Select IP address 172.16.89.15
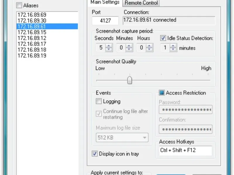This screenshot has height=175, width=234. tap(47, 32)
